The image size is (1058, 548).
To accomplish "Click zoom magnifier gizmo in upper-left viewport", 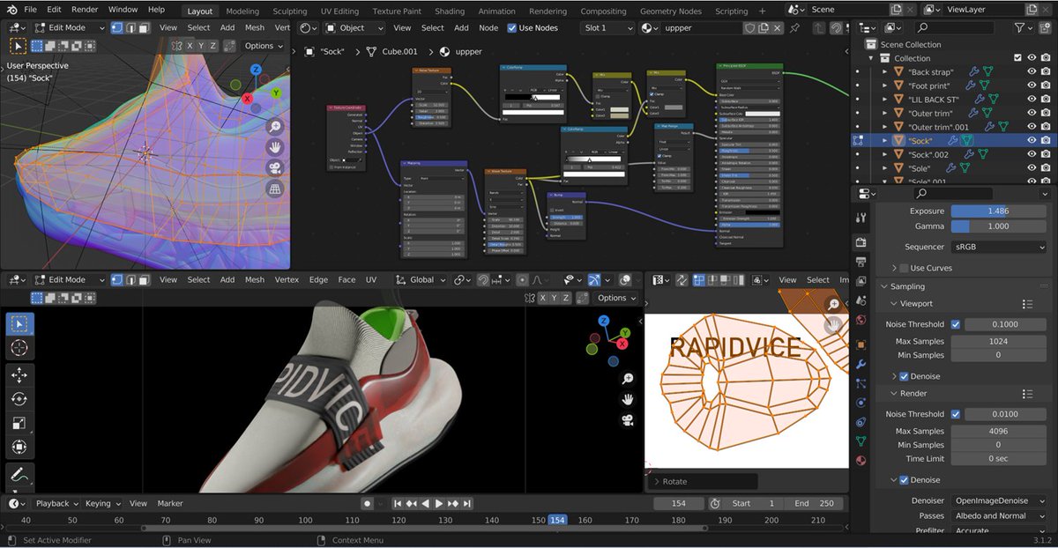I will [275, 126].
